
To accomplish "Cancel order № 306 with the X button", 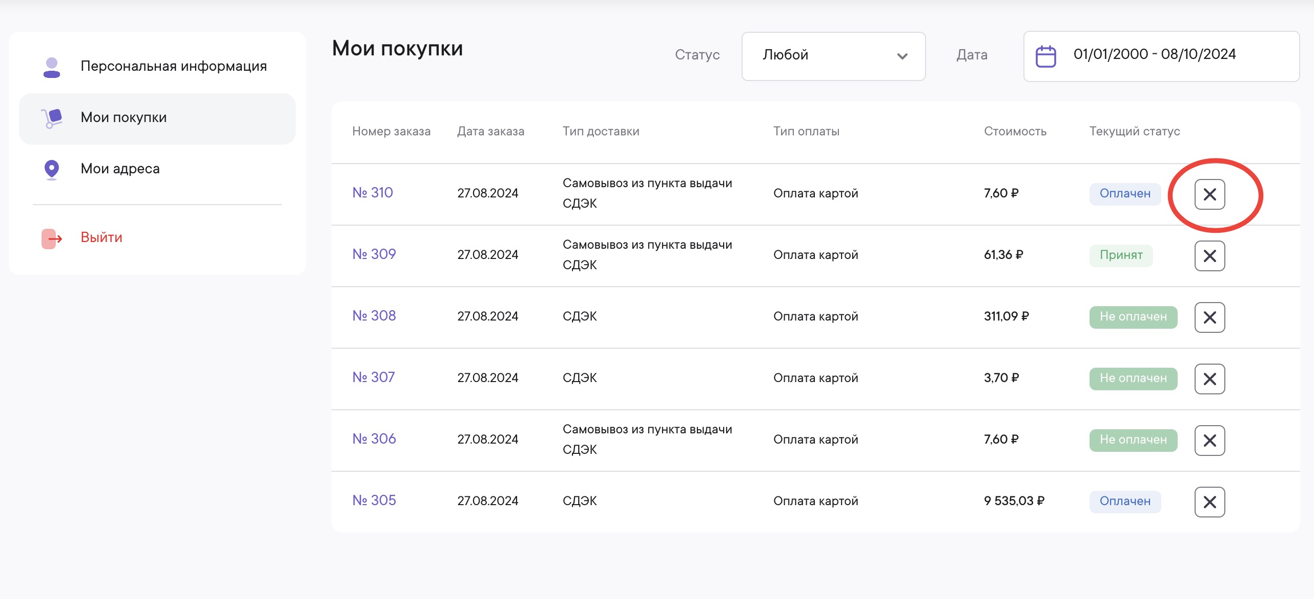I will pyautogui.click(x=1209, y=441).
